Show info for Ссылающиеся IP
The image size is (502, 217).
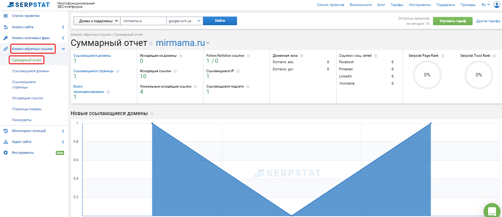[238, 71]
